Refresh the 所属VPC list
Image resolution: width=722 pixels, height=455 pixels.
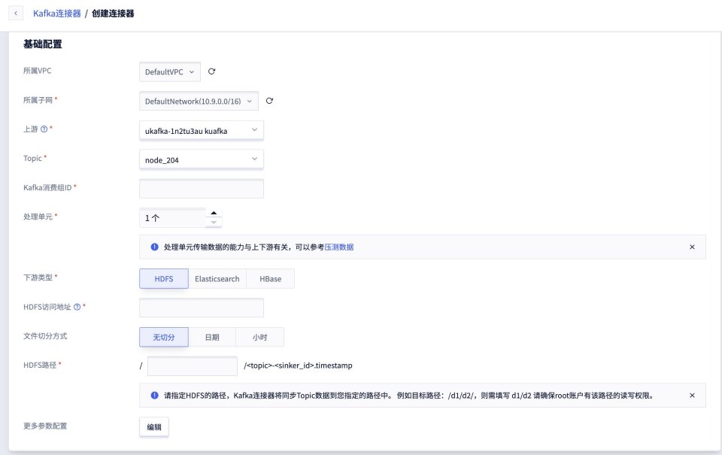(x=211, y=71)
